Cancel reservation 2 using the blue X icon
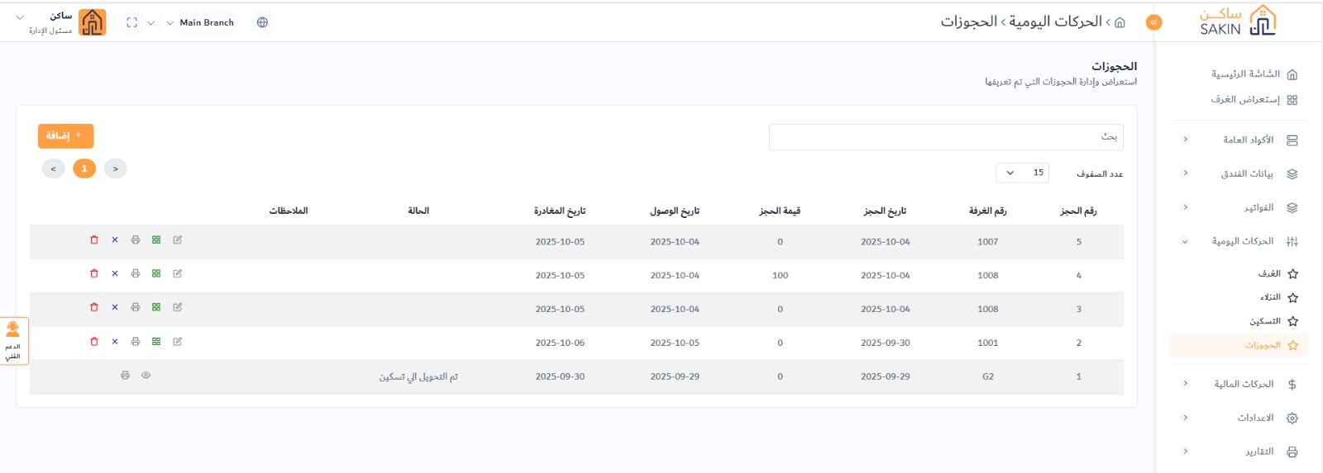 [x=115, y=342]
